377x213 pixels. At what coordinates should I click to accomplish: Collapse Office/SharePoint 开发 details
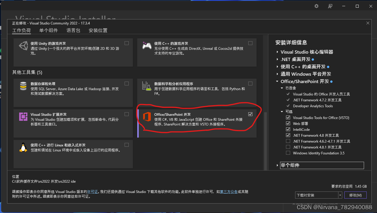277,81
